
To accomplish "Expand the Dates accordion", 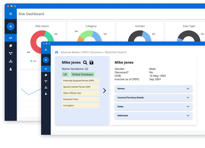I will coord(153,106).
